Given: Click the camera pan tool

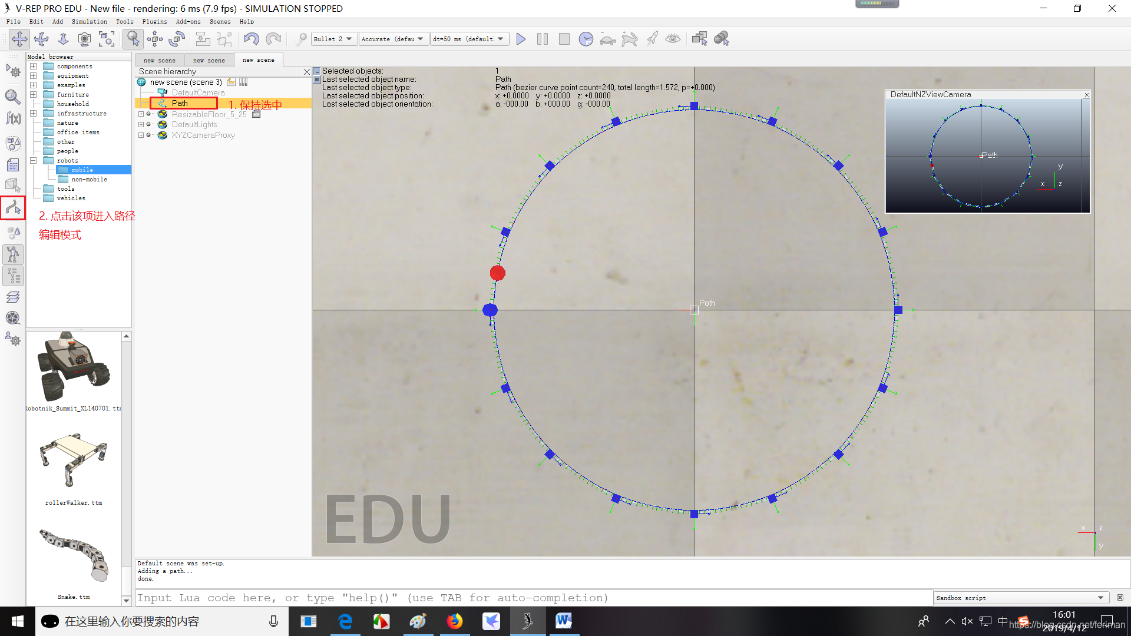Looking at the screenshot, I should 19,39.
